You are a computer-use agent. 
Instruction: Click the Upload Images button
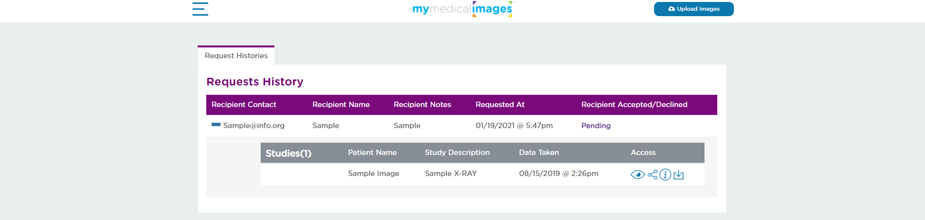pyautogui.click(x=694, y=9)
